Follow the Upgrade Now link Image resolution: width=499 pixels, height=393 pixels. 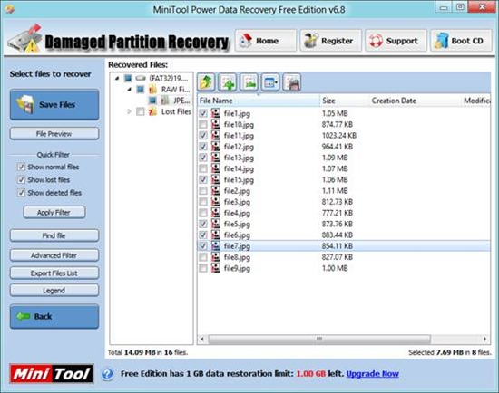click(x=372, y=374)
